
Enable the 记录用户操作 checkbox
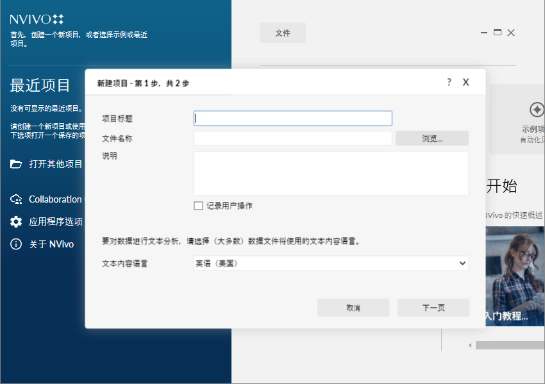pos(199,206)
